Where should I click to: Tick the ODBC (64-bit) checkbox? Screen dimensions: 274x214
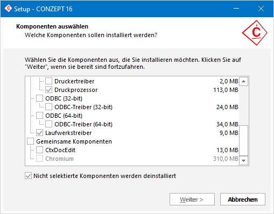click(x=39, y=116)
